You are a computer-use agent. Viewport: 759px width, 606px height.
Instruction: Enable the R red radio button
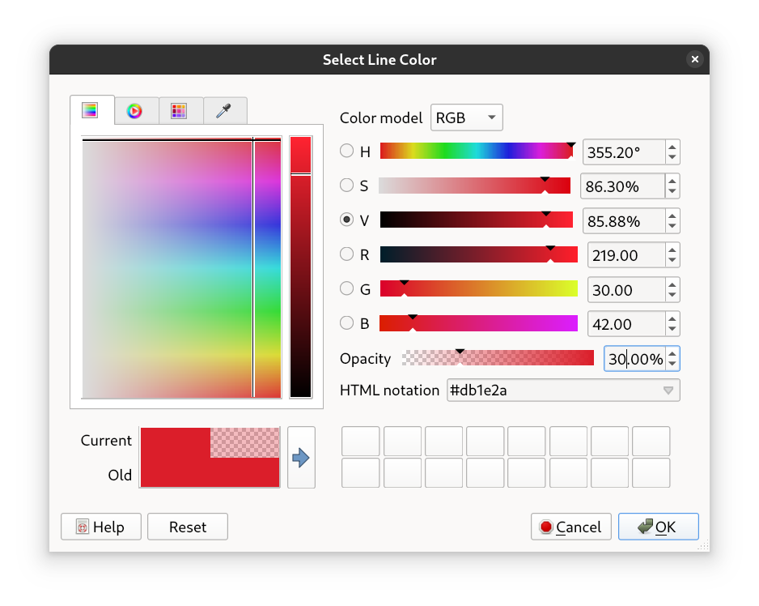346,254
